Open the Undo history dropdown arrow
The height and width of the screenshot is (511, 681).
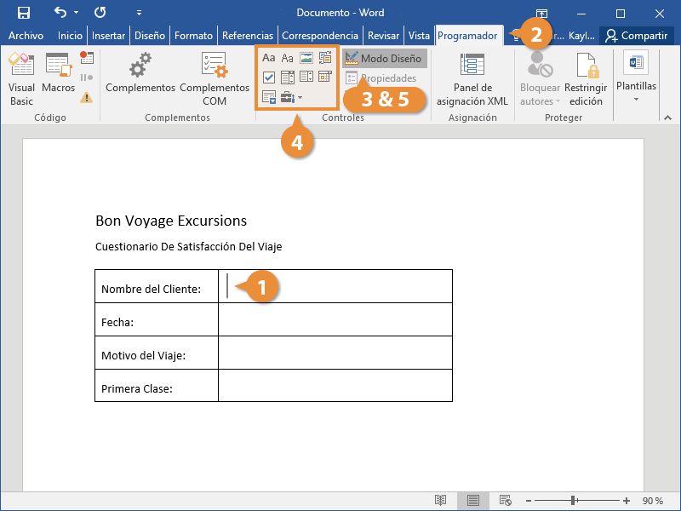click(x=76, y=13)
